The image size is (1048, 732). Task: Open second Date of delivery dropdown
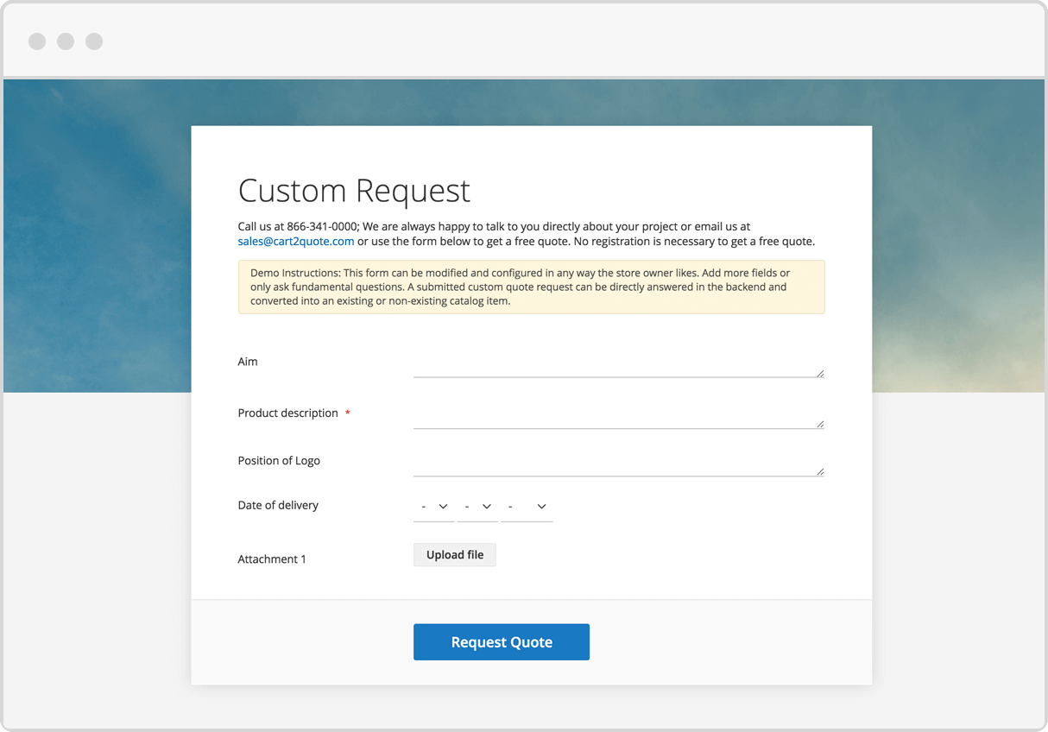(477, 507)
